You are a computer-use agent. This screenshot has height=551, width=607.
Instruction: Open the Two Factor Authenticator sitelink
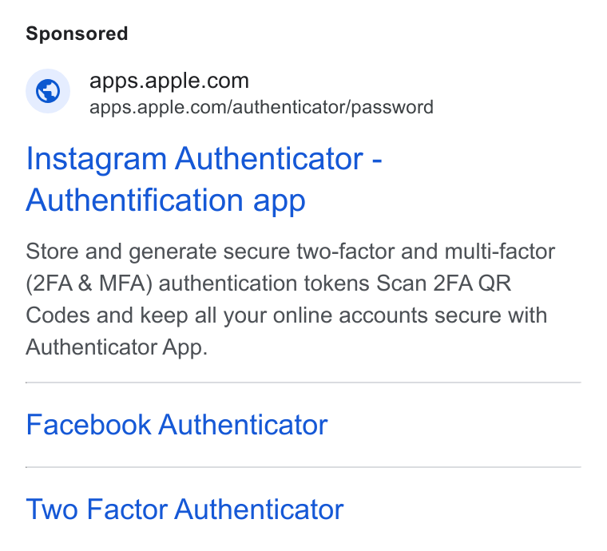pyautogui.click(x=184, y=509)
